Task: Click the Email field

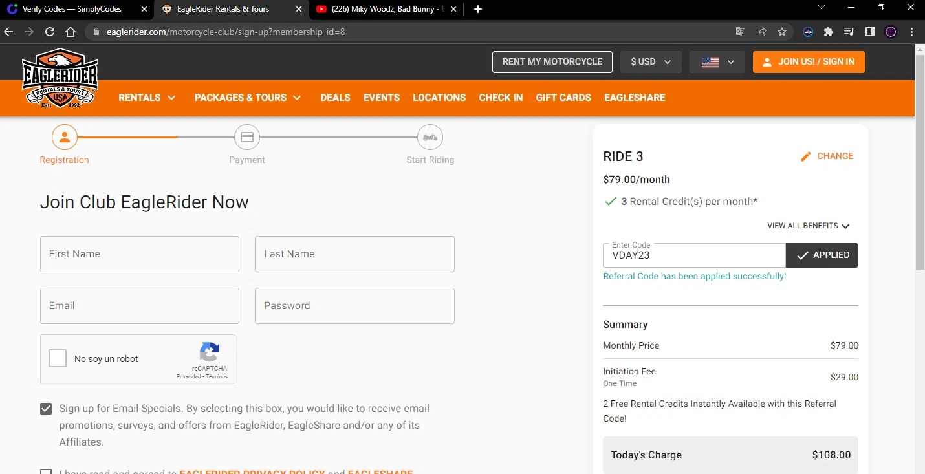Action: [x=140, y=306]
